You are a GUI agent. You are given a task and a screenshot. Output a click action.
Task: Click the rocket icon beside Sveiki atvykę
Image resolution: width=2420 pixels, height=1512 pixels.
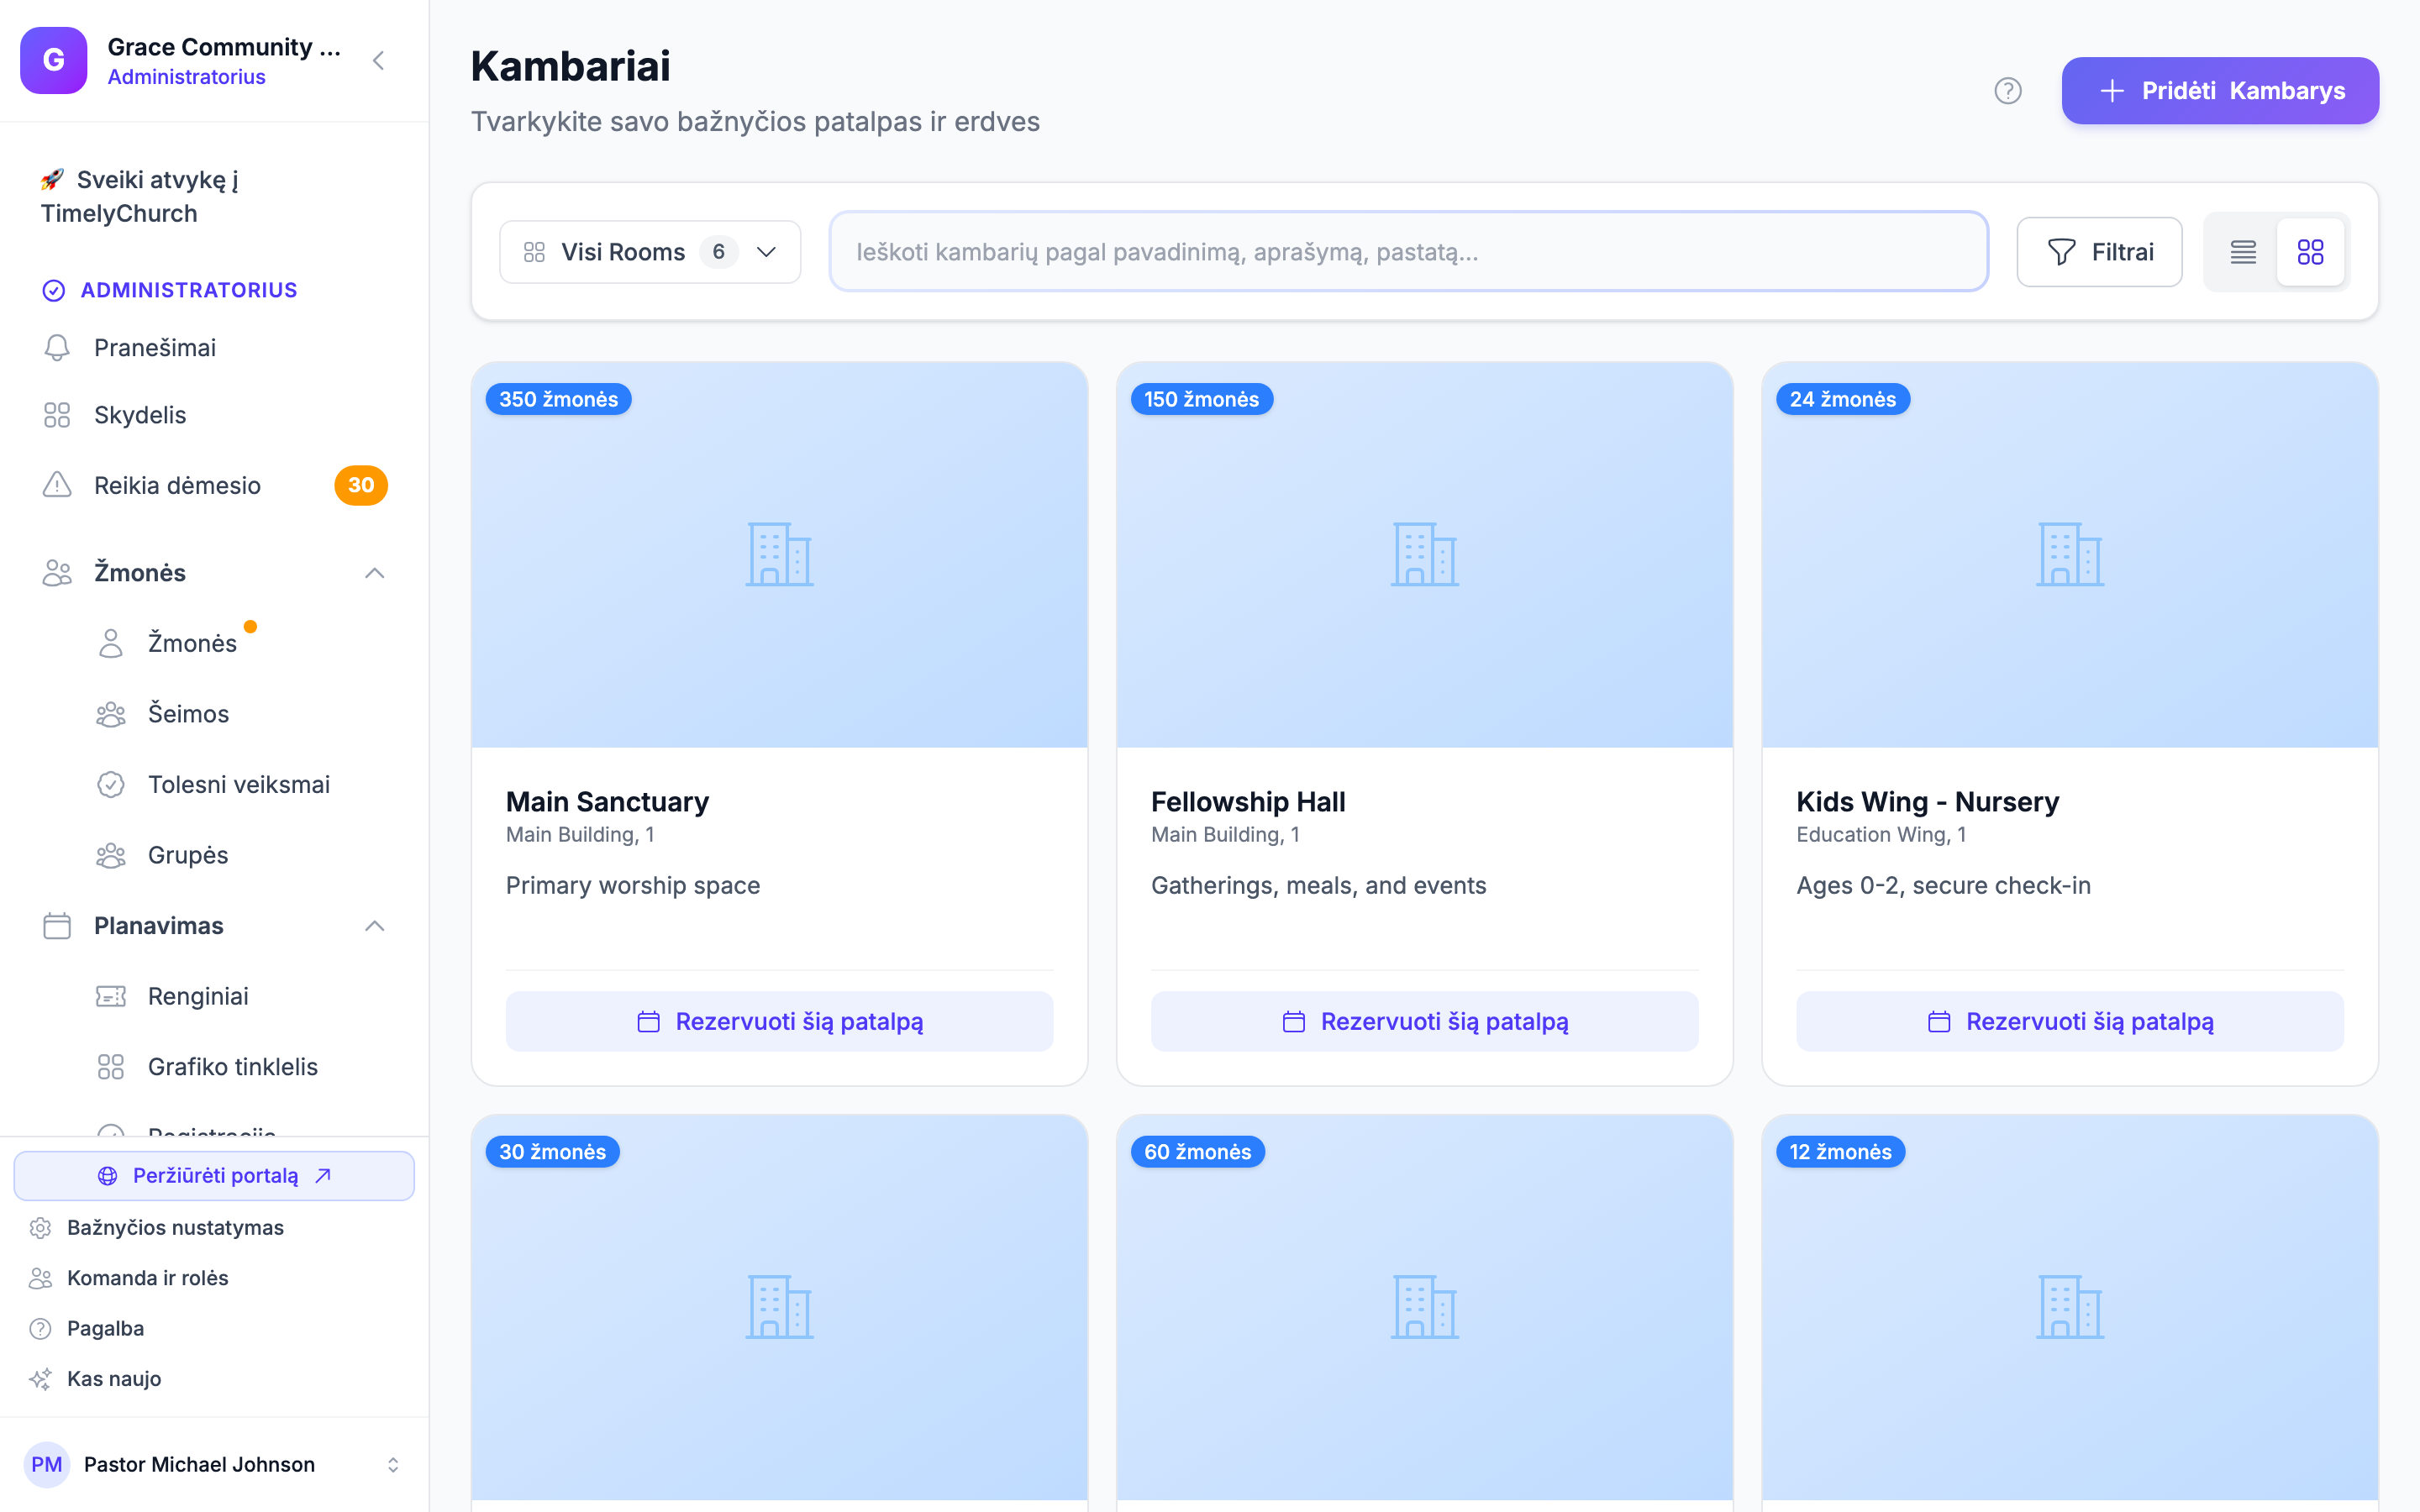52,180
